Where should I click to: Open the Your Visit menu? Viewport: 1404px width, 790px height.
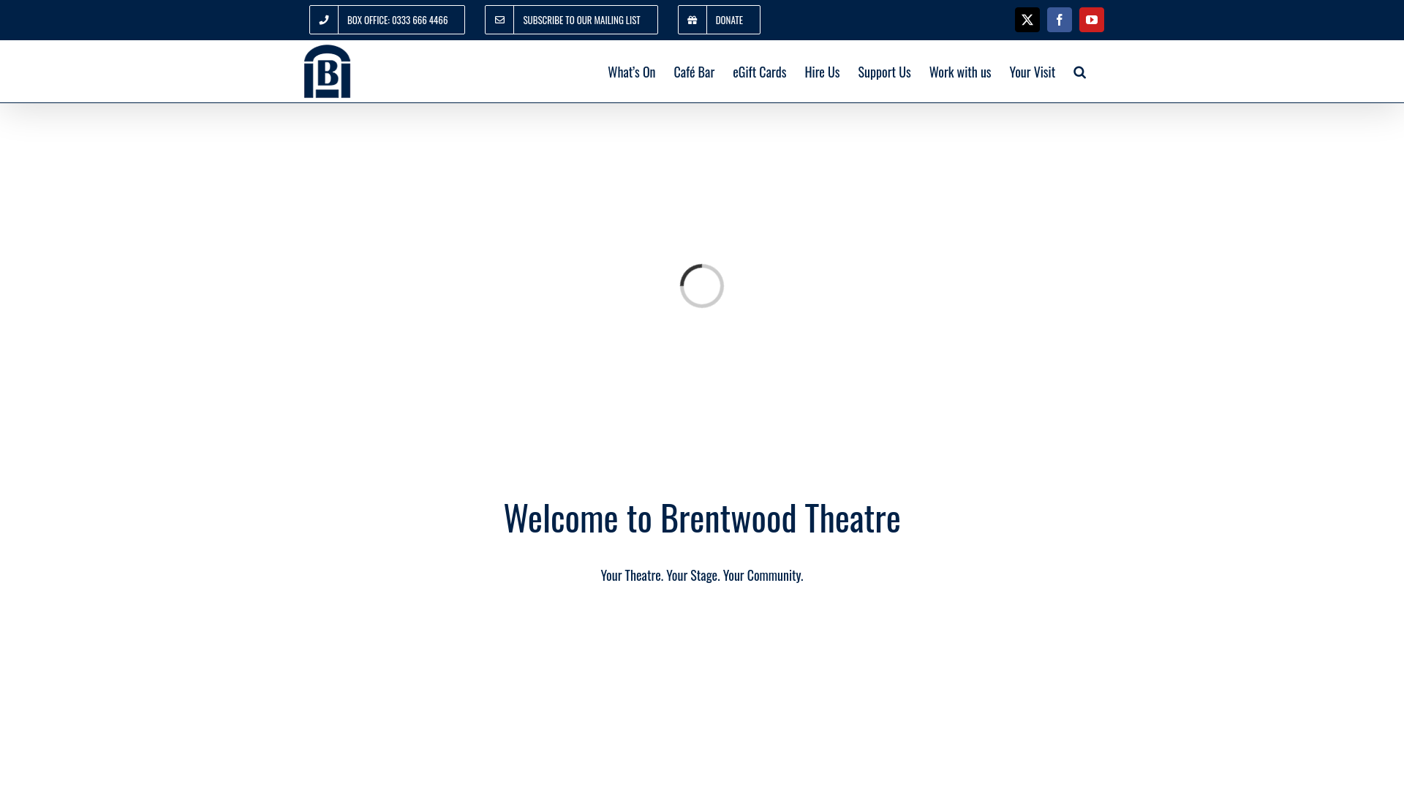(x=1032, y=72)
